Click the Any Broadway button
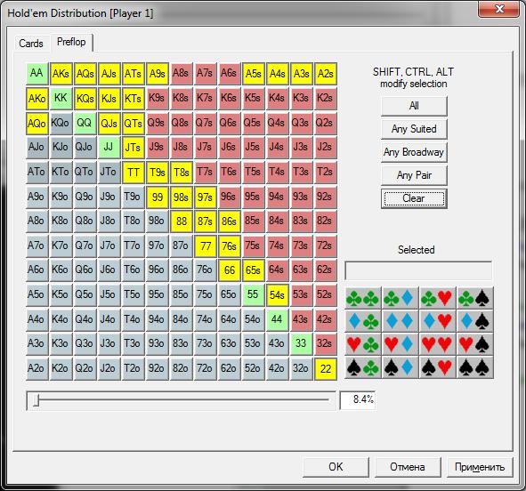 point(414,152)
